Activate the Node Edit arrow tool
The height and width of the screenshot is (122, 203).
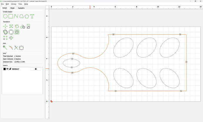click(5, 48)
